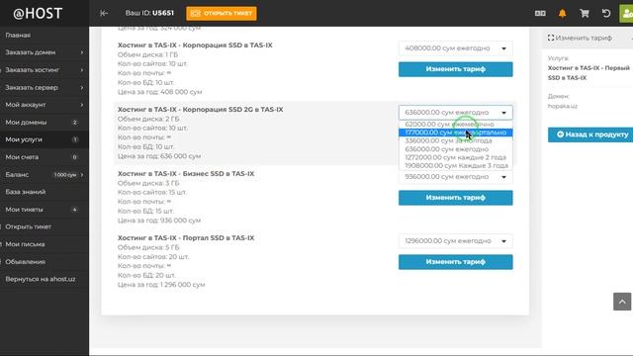
Task: Click user ID 'U5651' in header
Action: 163,13
